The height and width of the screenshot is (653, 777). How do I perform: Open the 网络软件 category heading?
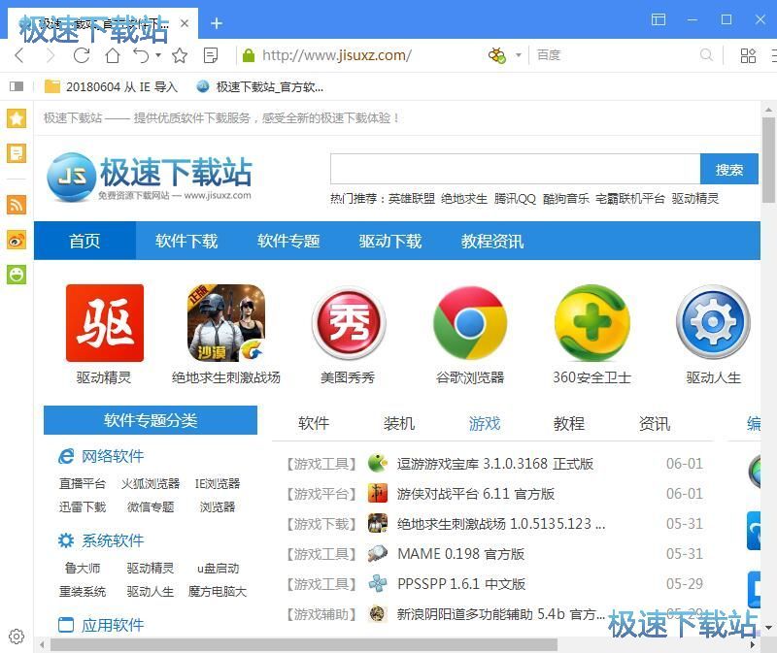[101, 456]
